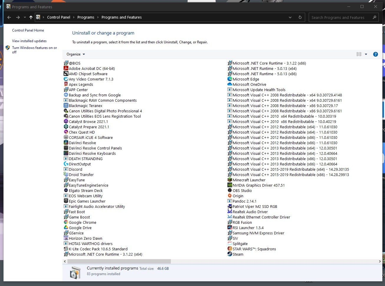Click the scroll left arrow
Viewport: 385px width, 286px height.
coord(65,261)
